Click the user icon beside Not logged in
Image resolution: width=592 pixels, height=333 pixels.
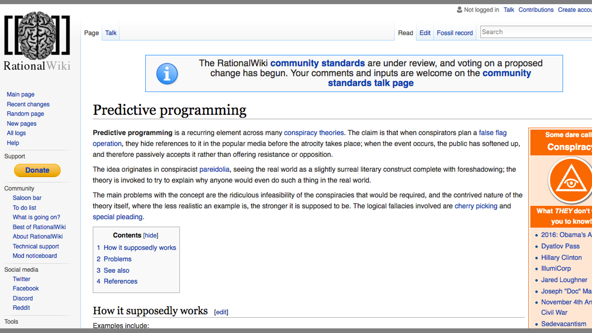(459, 10)
